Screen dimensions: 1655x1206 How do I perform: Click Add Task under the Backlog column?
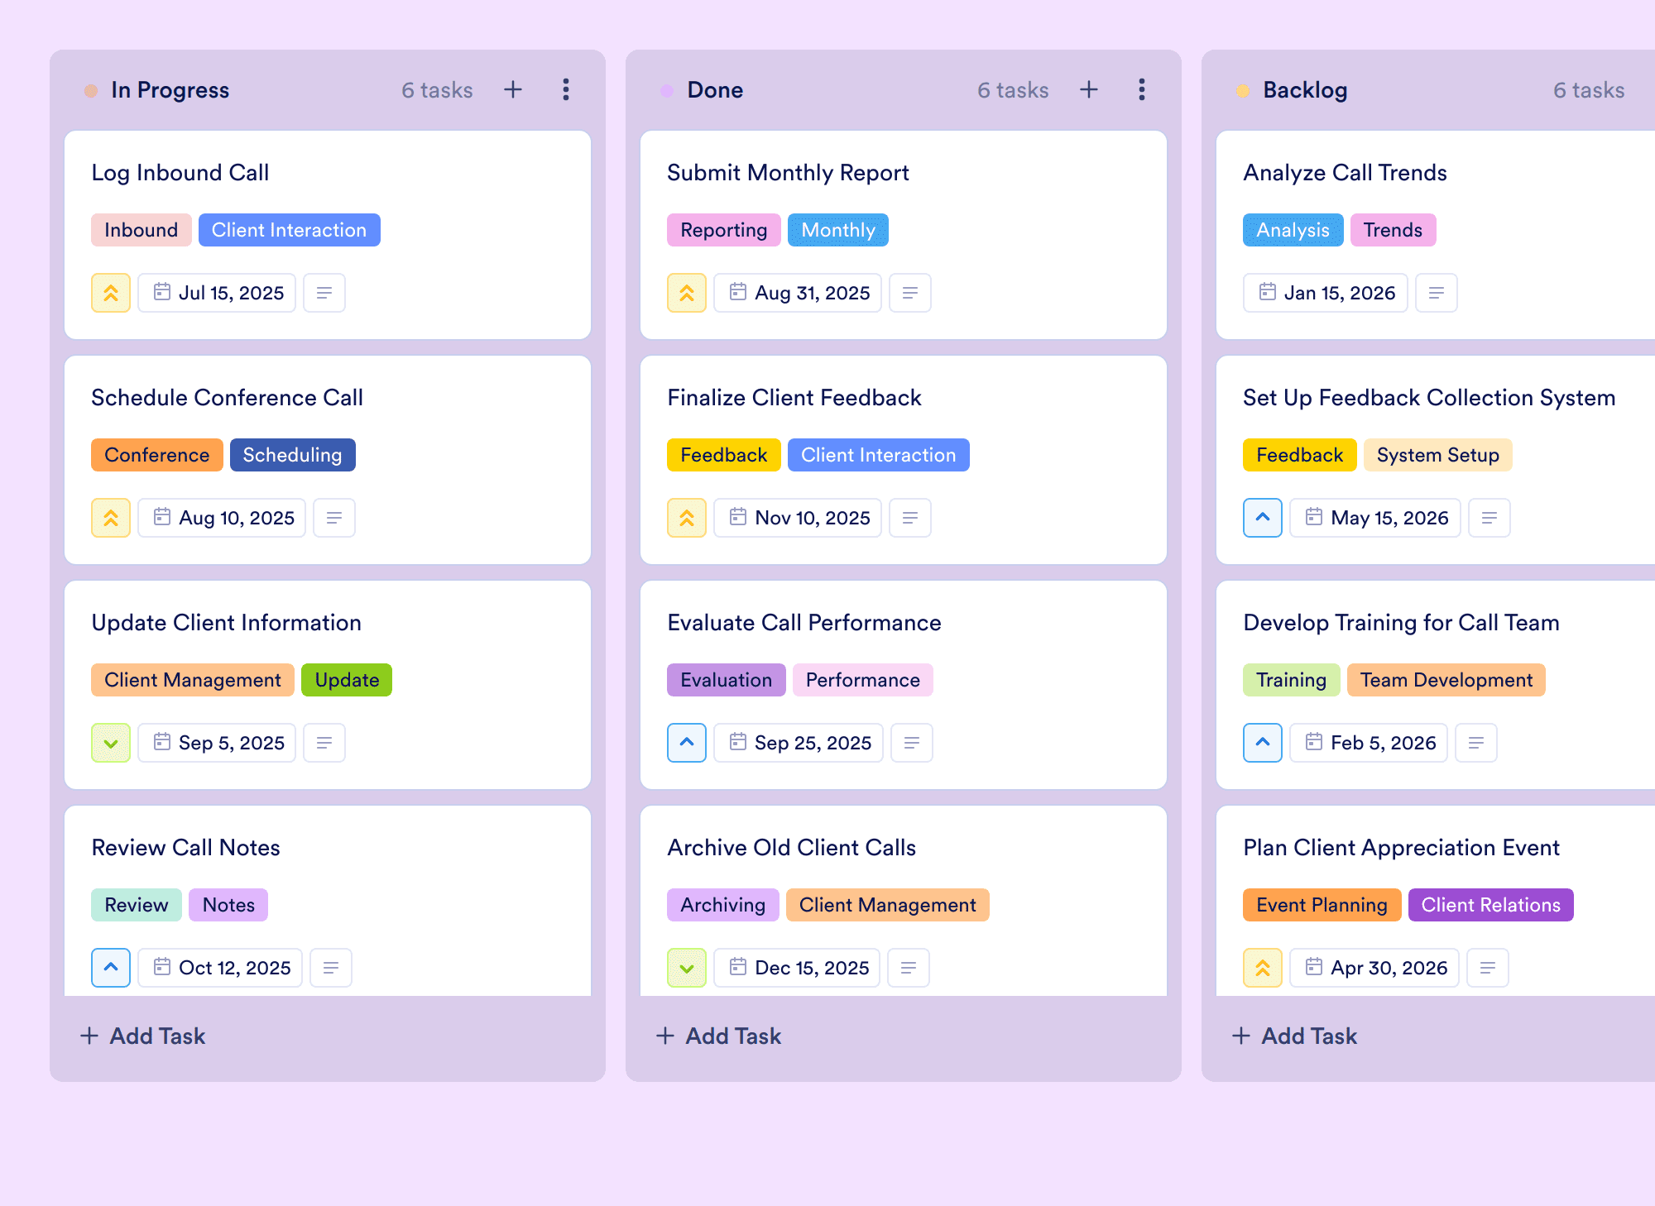click(x=1294, y=1036)
